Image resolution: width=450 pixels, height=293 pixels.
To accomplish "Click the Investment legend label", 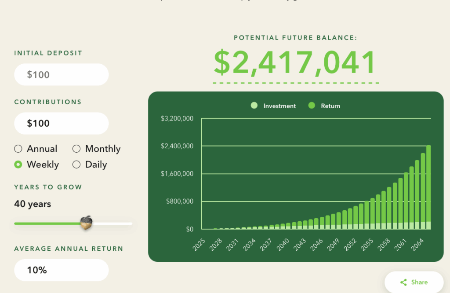I will (279, 106).
